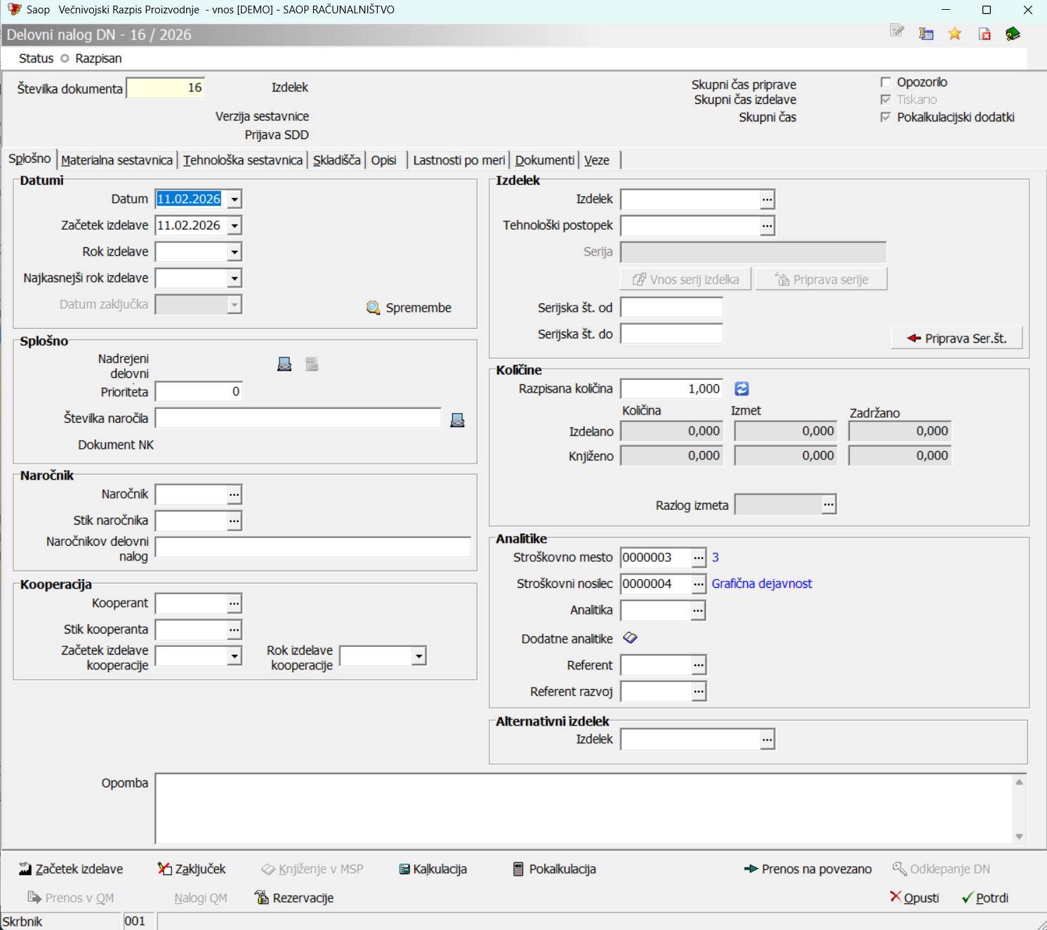
Task: Select the Razpisan status radio button
Action: [x=65, y=58]
